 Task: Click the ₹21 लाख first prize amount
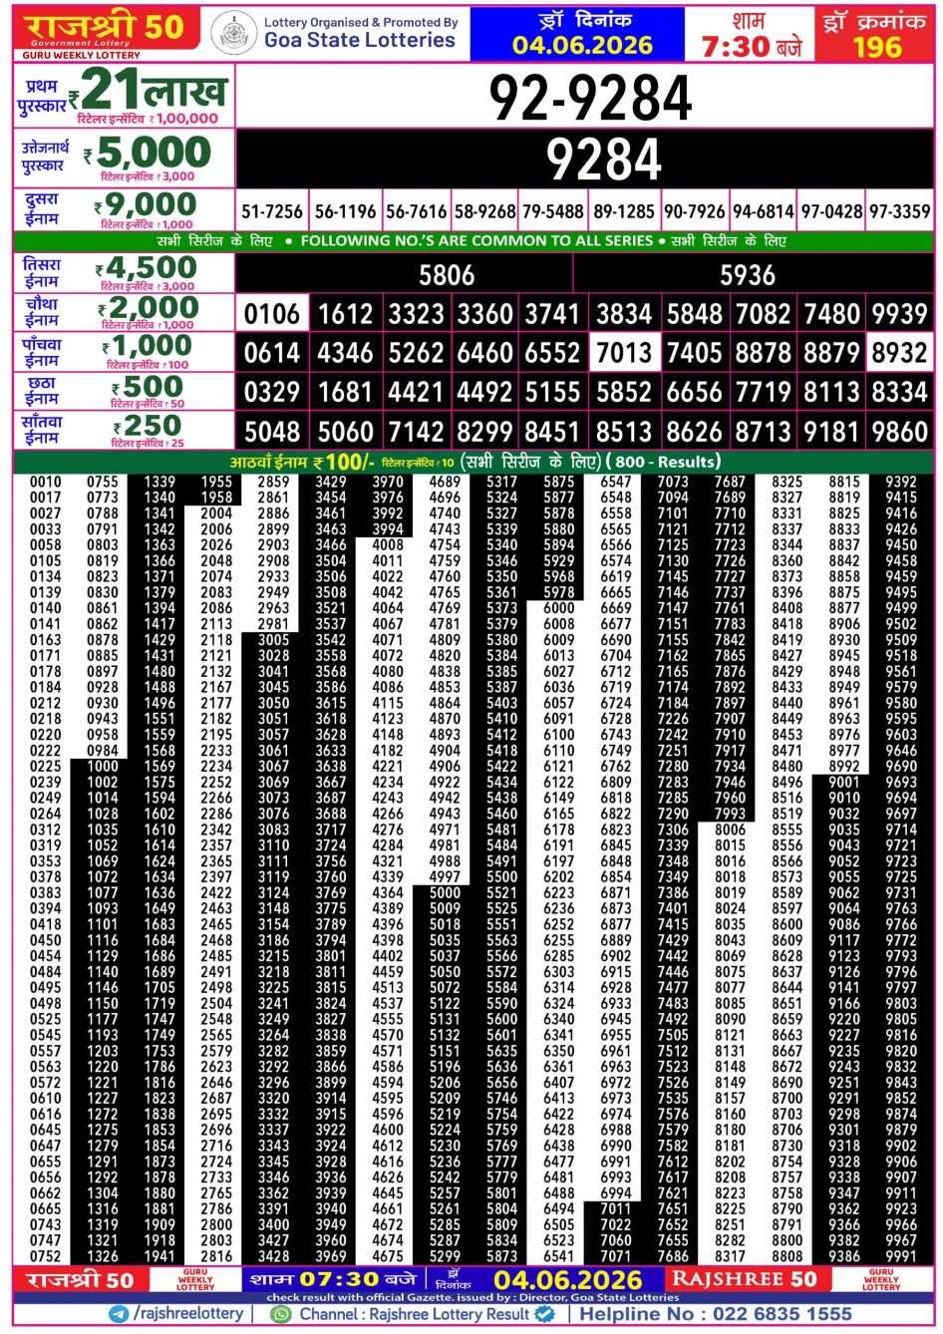148,92
